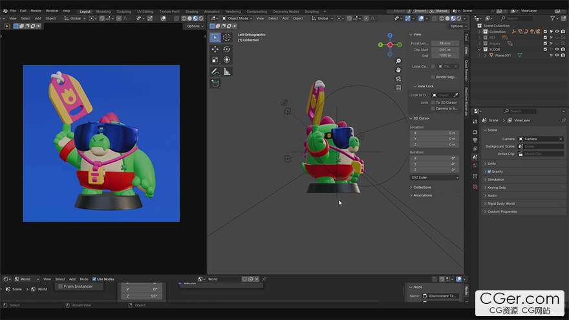This screenshot has width=569, height=320.
Task: Activate the Add Cube tool
Action: [215, 83]
